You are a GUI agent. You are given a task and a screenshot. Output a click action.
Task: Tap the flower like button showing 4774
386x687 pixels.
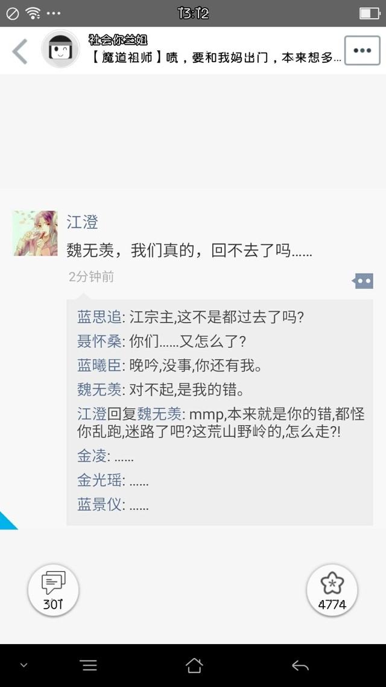[332, 590]
